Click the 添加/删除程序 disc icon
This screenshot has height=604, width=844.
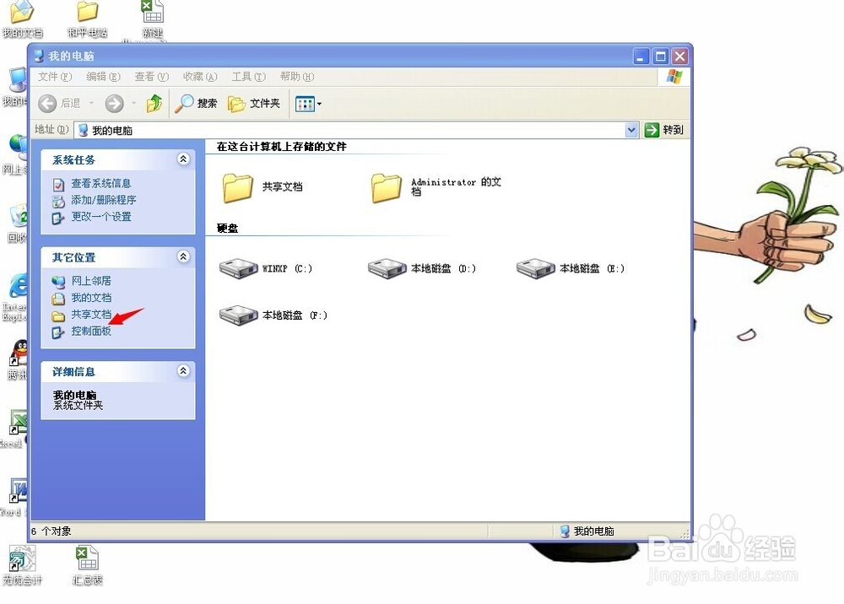click(58, 201)
